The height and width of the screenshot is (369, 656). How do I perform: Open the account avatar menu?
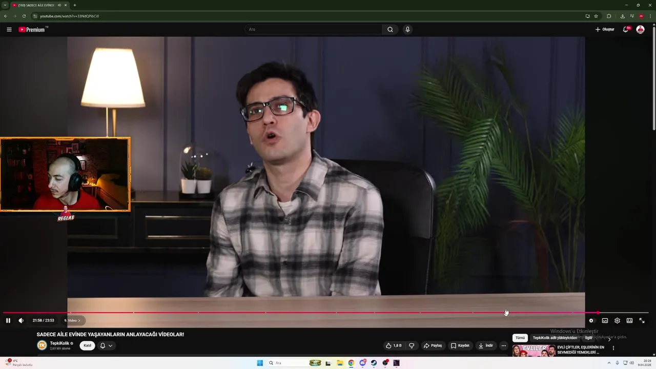pos(640,30)
